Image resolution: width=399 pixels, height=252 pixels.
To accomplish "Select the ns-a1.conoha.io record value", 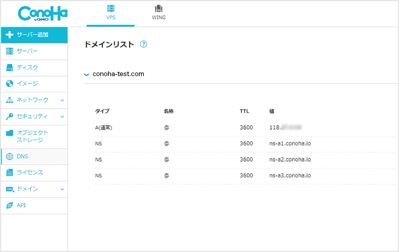I will pyautogui.click(x=290, y=143).
